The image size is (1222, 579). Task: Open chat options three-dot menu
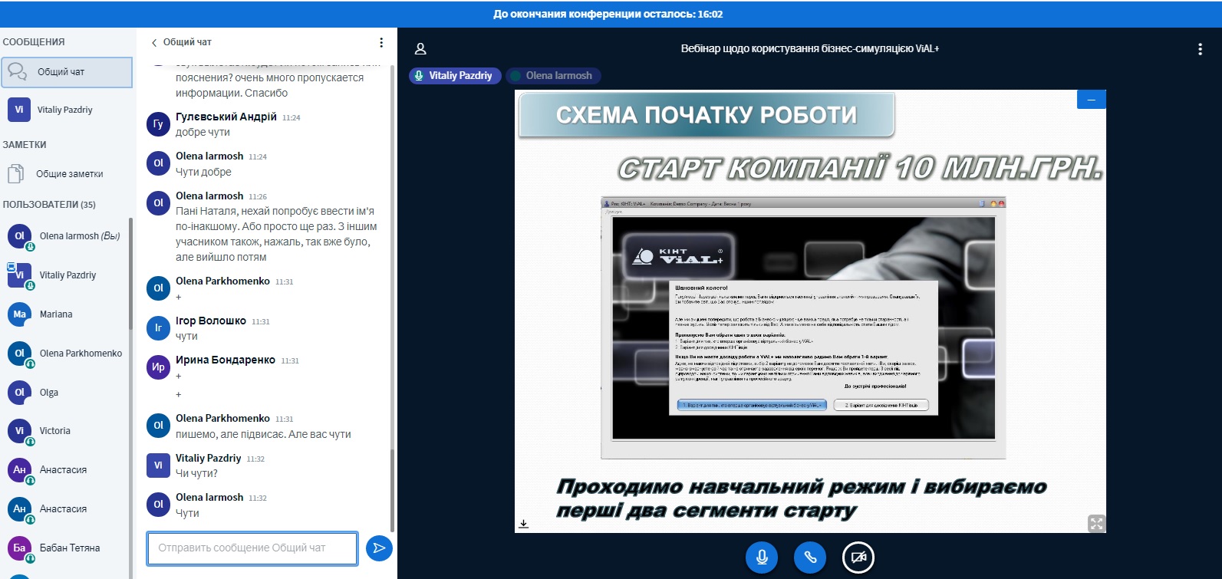pos(381,42)
